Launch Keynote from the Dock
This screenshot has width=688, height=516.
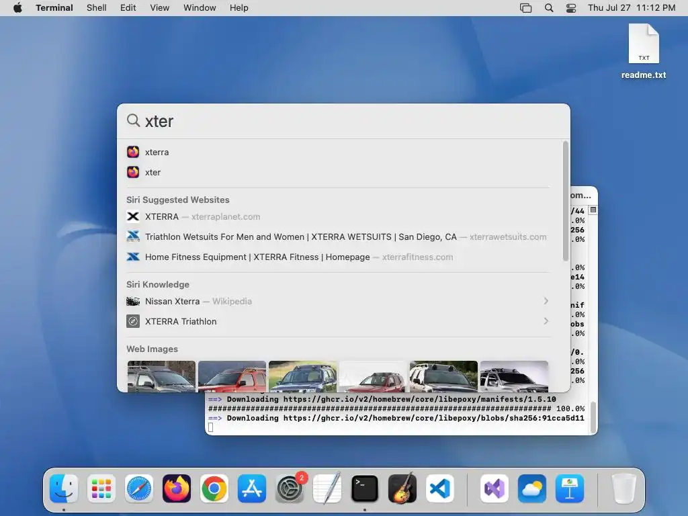click(570, 488)
